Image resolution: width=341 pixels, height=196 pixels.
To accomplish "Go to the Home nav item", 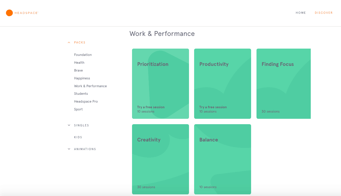I will tap(301, 13).
